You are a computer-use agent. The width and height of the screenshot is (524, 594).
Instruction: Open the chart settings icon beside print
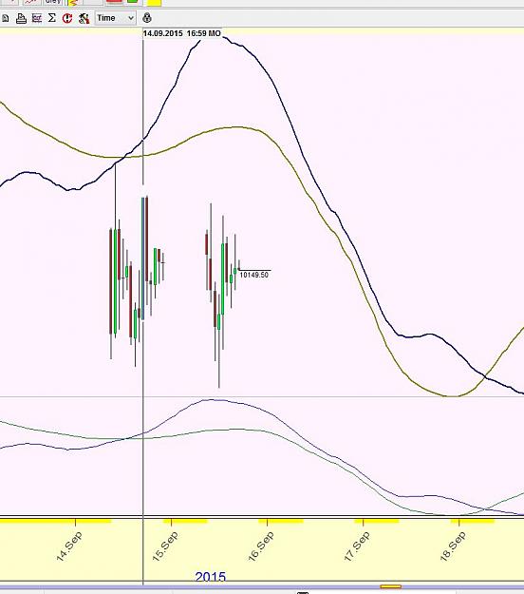[x=37, y=18]
